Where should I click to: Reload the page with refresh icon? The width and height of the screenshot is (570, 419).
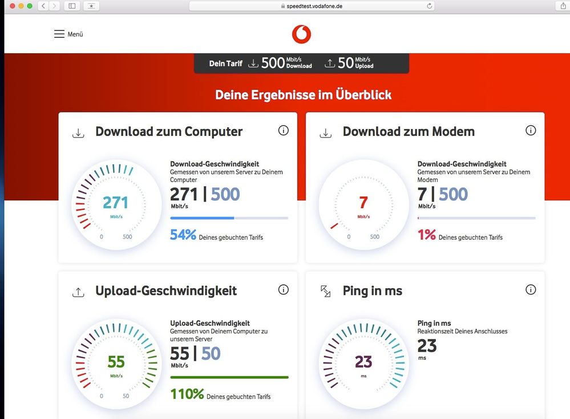tap(429, 6)
